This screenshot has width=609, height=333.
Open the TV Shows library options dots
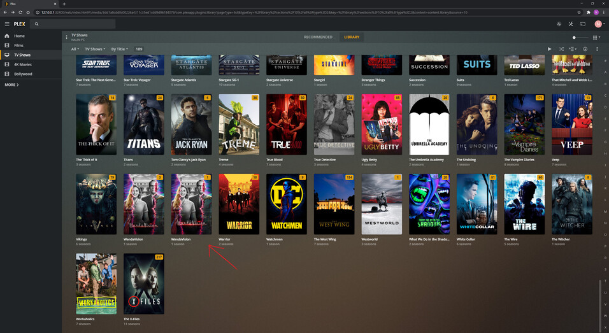(x=66, y=38)
